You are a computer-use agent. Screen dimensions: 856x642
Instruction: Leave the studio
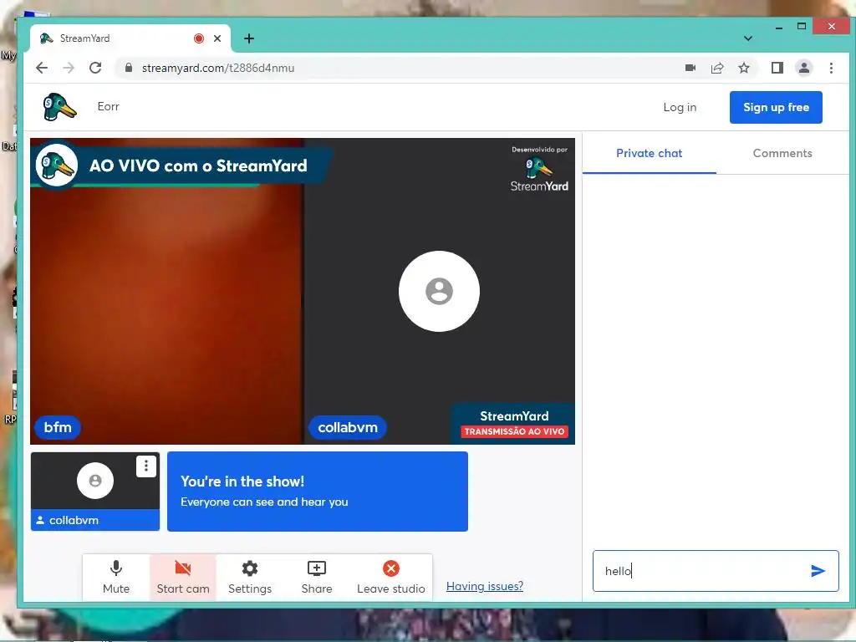[391, 577]
